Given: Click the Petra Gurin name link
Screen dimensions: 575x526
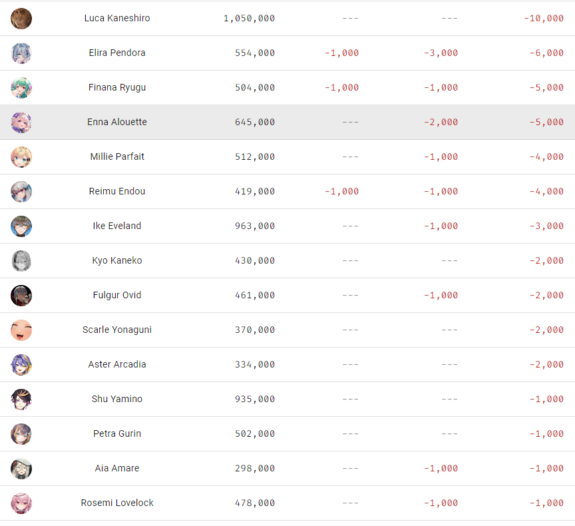Looking at the screenshot, I should [x=117, y=433].
